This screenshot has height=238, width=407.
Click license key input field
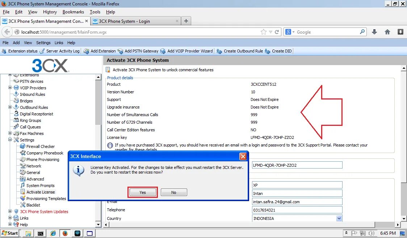[x=297, y=165]
